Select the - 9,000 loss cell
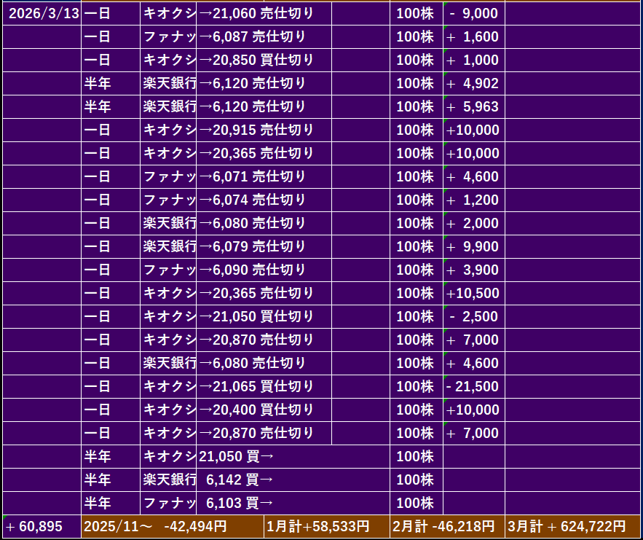Viewport: 643px width, 540px height. click(473, 13)
